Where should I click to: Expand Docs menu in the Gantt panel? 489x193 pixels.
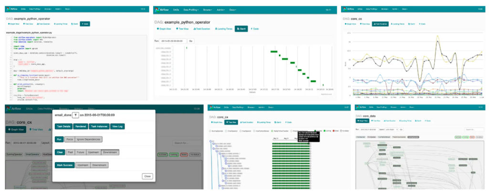(x=233, y=10)
